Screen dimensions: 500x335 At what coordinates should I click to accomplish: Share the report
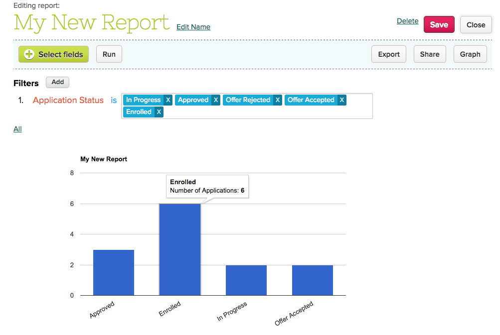429,54
